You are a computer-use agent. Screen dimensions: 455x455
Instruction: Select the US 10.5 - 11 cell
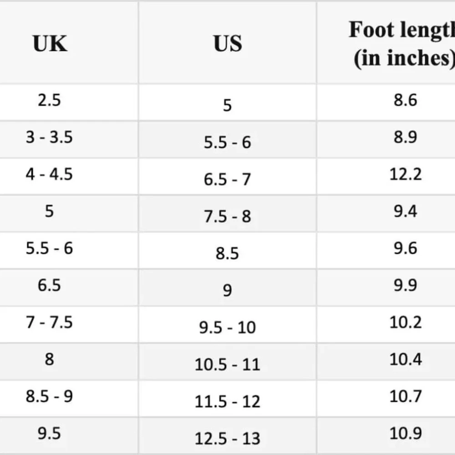(227, 364)
